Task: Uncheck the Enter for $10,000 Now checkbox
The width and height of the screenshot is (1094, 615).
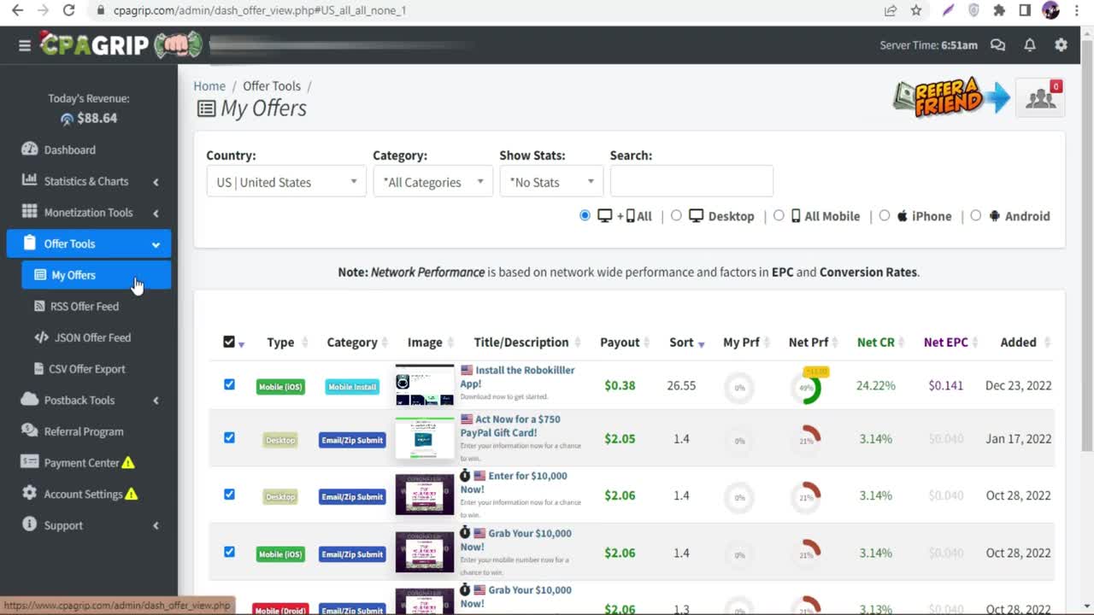Action: pyautogui.click(x=229, y=494)
